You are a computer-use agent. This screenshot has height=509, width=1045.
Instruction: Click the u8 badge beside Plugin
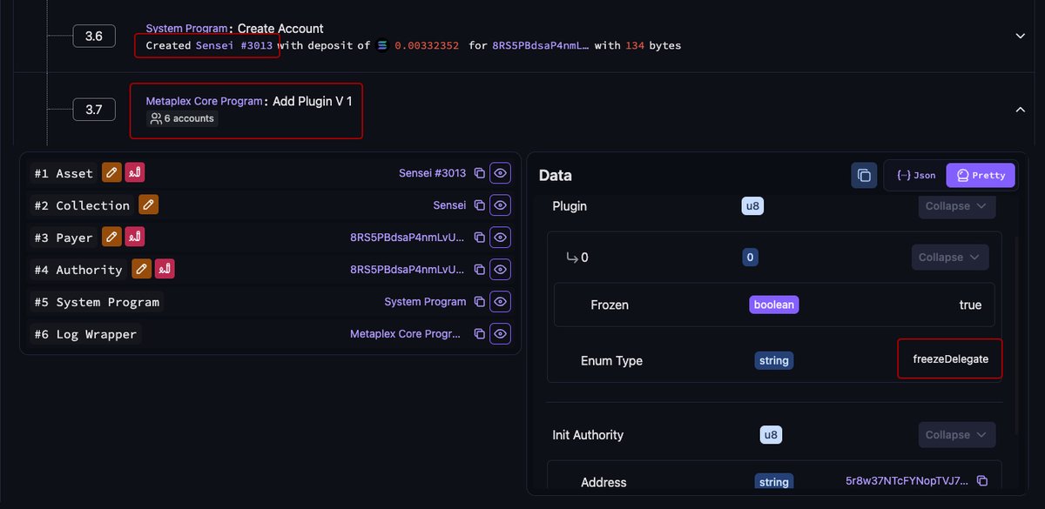752,206
